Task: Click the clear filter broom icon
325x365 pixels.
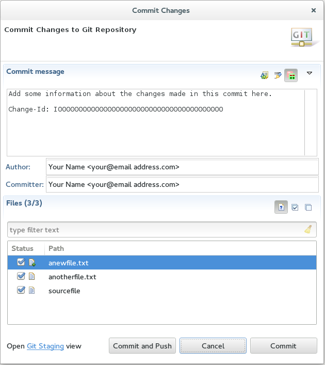Action: 308,229
